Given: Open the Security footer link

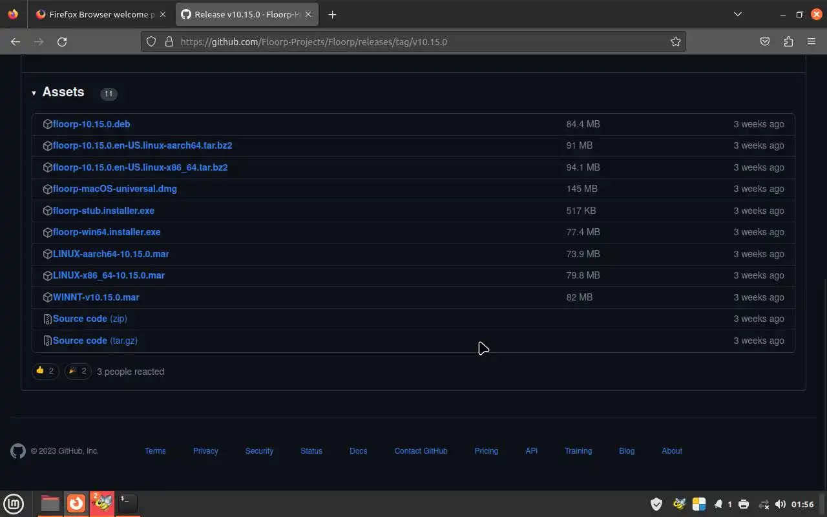Looking at the screenshot, I should coord(259,451).
